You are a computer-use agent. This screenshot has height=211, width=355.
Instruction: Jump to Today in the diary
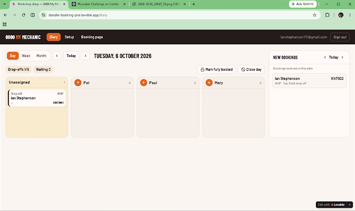pyautogui.click(x=71, y=56)
